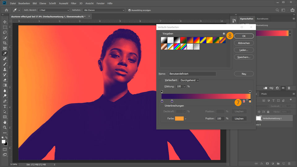Image resolution: width=297 pixels, height=167 pixels.
Task: Activate the Eyedropper tool in toolbar
Action: (x=5, y=54)
